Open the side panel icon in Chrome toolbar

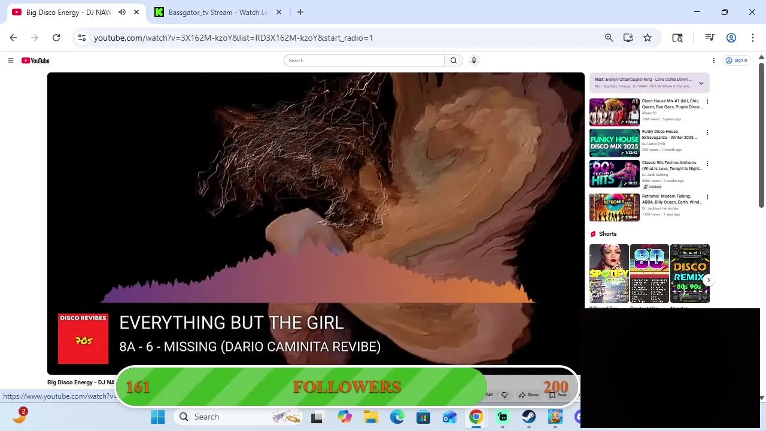click(x=677, y=38)
